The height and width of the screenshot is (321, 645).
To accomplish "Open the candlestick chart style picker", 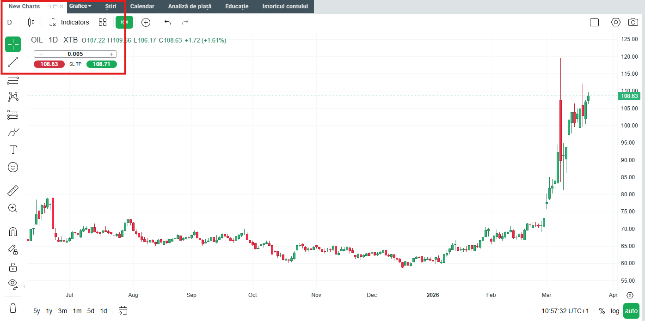I will tap(31, 22).
